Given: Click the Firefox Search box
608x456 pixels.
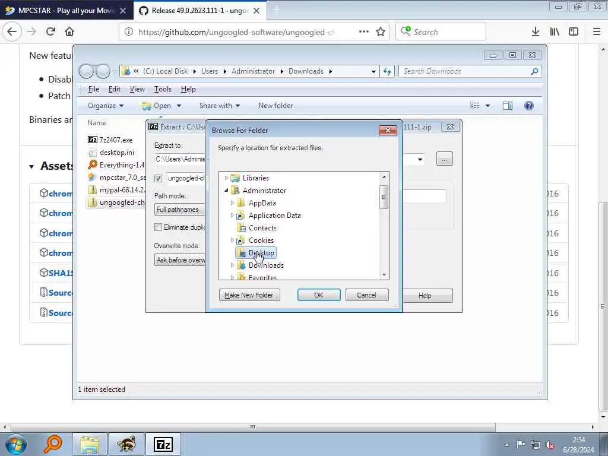Looking at the screenshot, I should 441,32.
